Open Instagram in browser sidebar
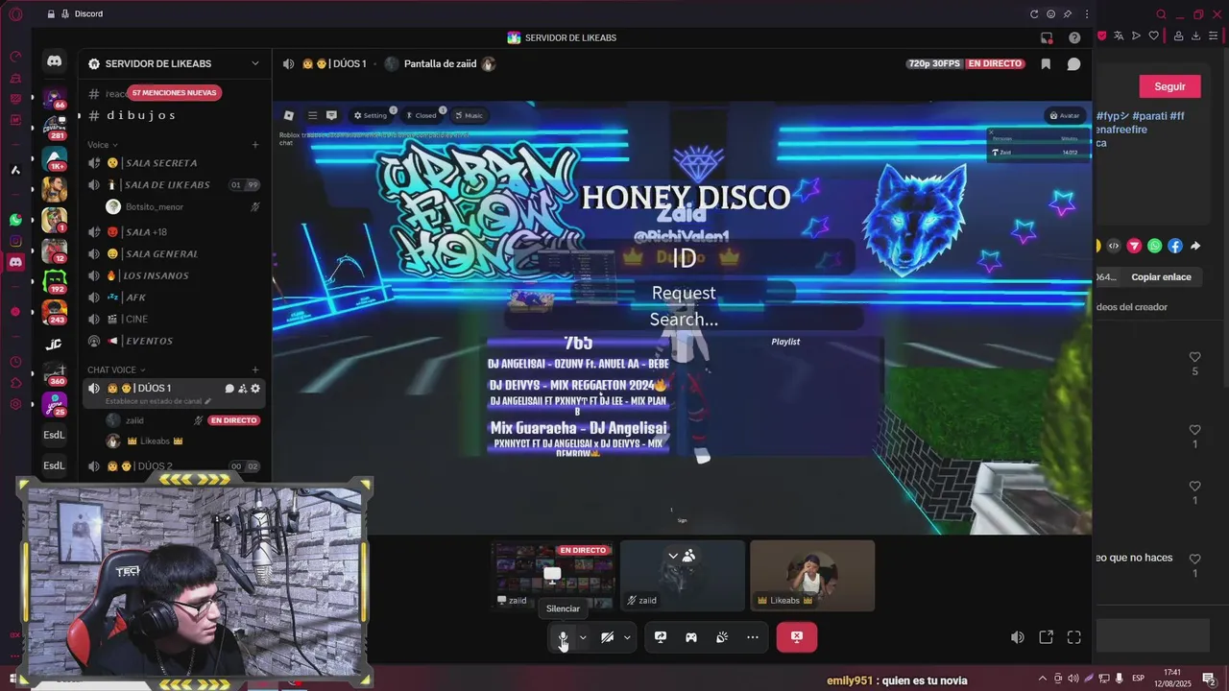The image size is (1229, 691). (15, 241)
